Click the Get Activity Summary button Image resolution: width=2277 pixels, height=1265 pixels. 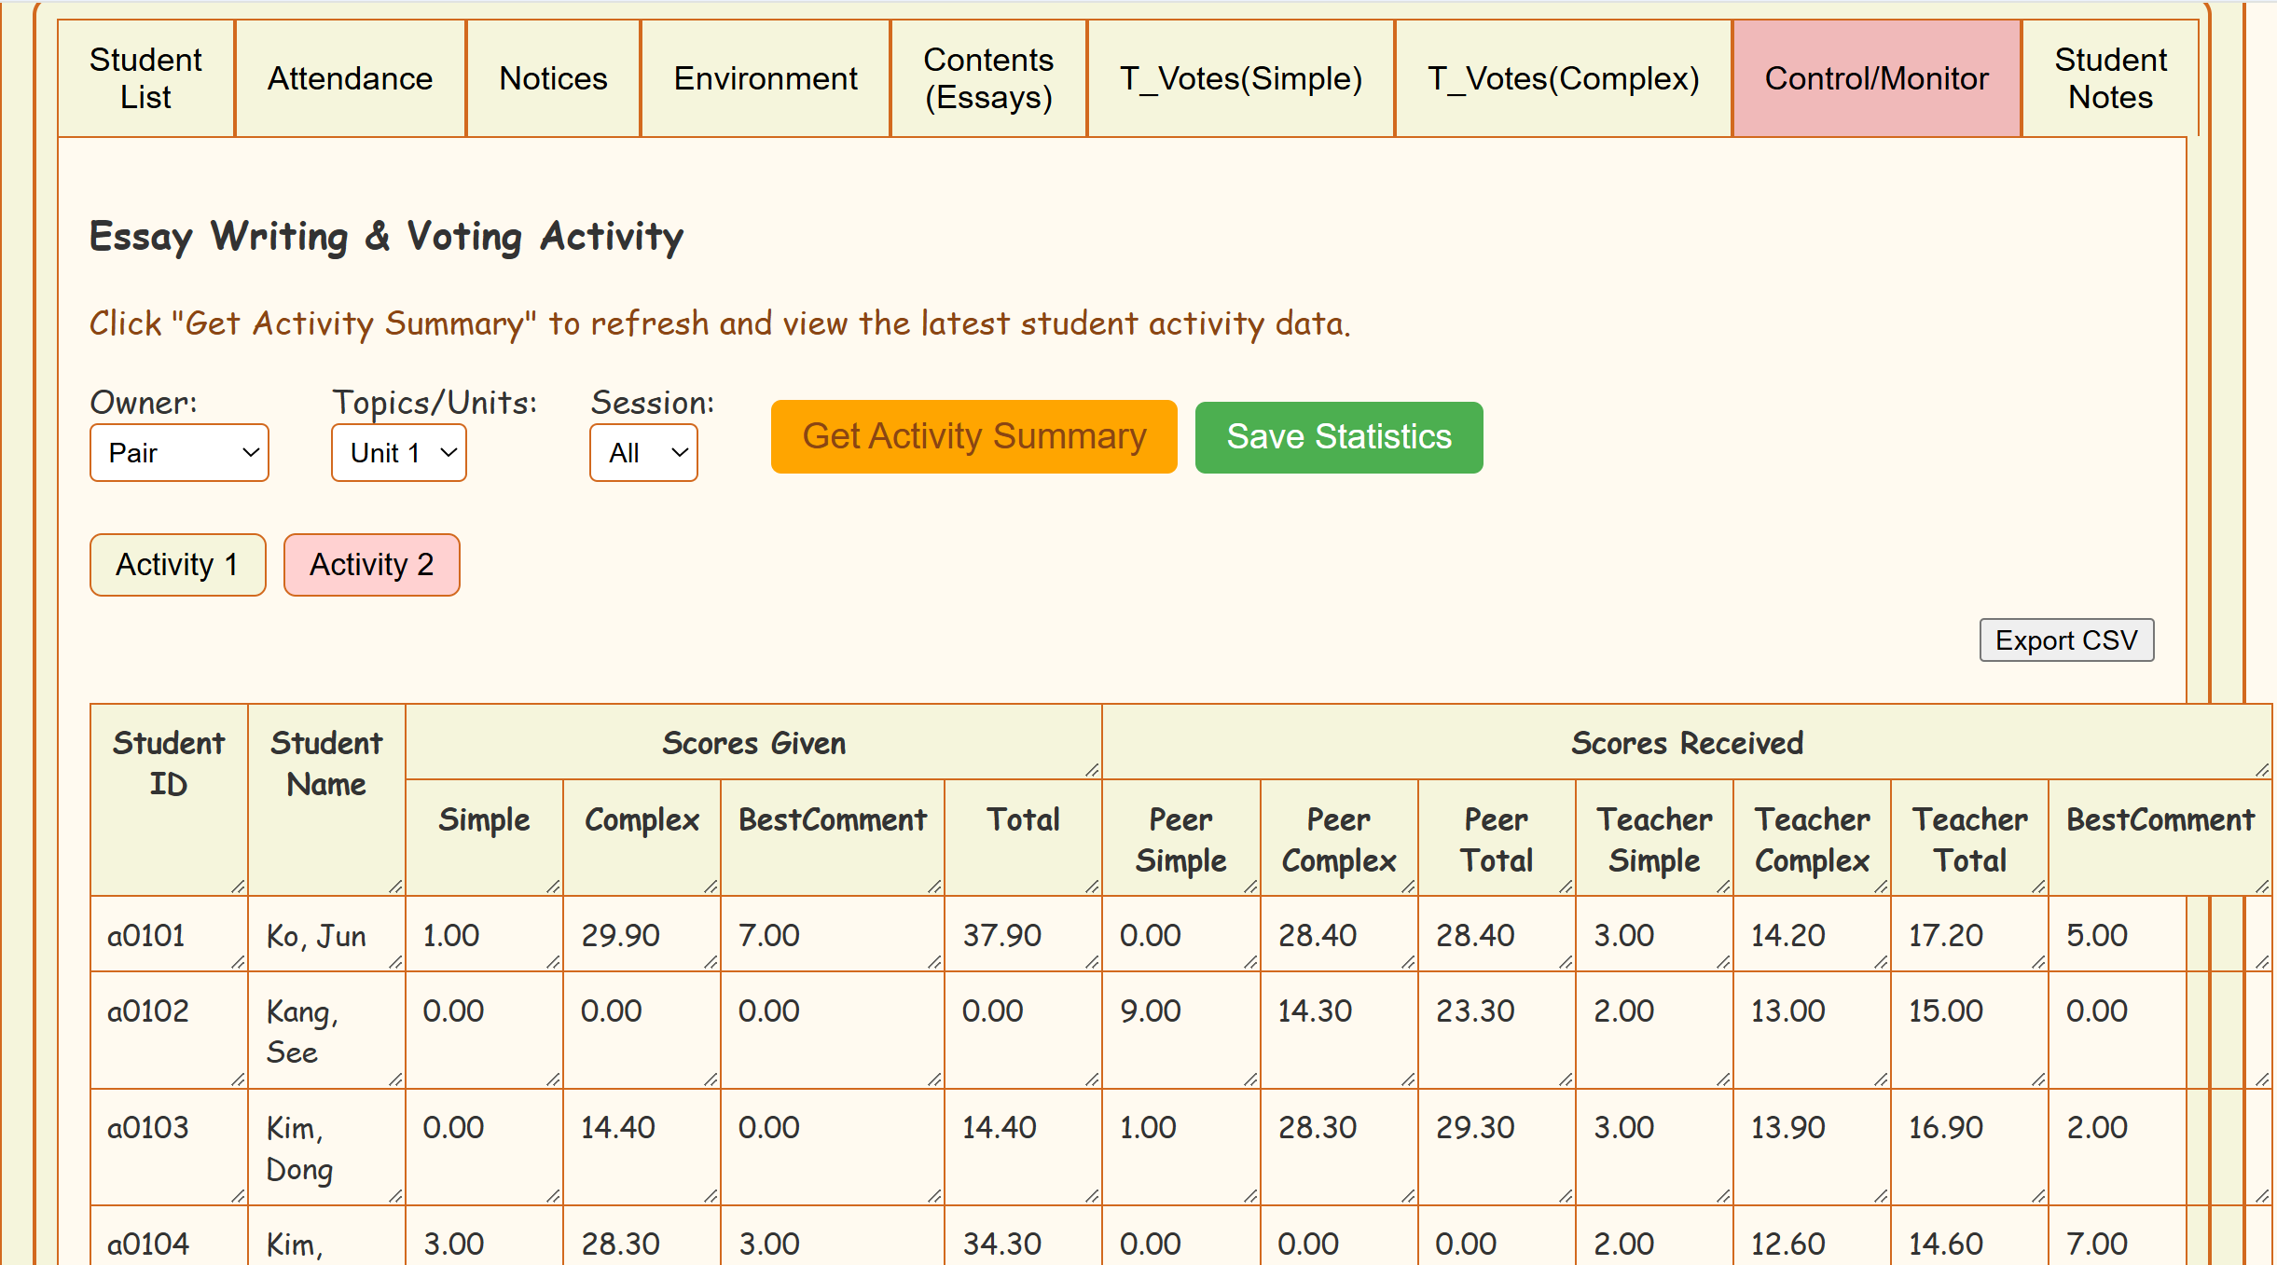click(973, 437)
